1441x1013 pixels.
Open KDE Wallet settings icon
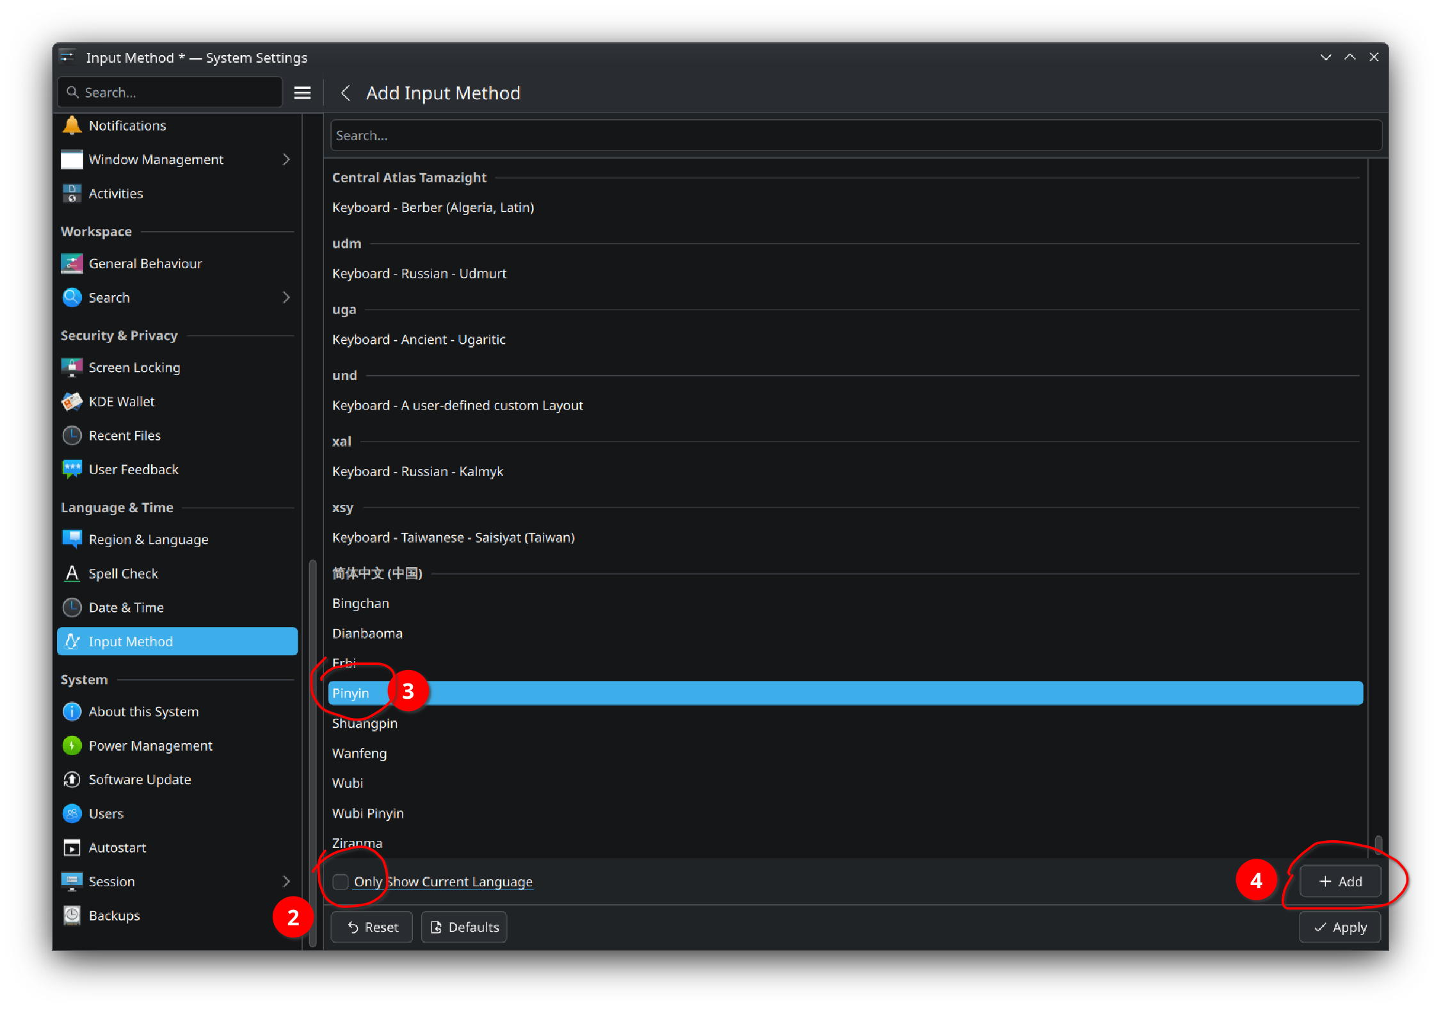click(x=72, y=401)
